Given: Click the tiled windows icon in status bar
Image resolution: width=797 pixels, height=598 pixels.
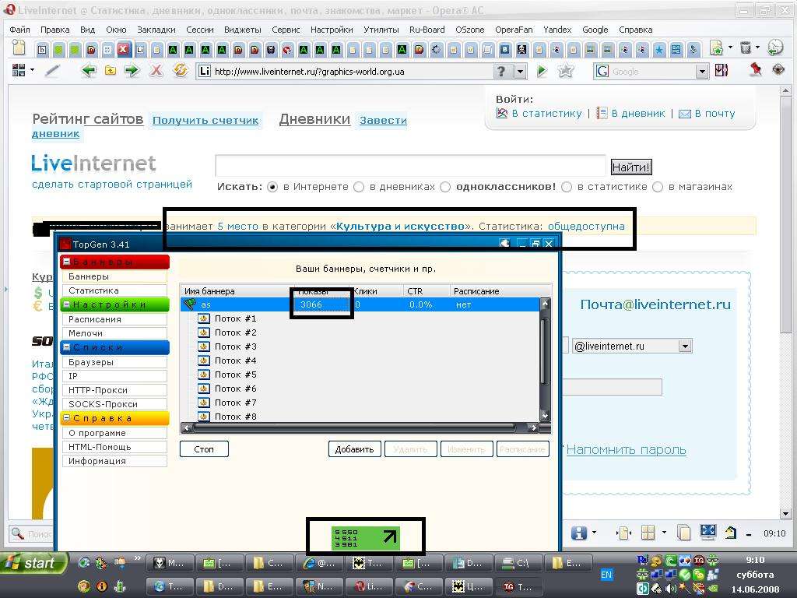Looking at the screenshot, I should [648, 533].
